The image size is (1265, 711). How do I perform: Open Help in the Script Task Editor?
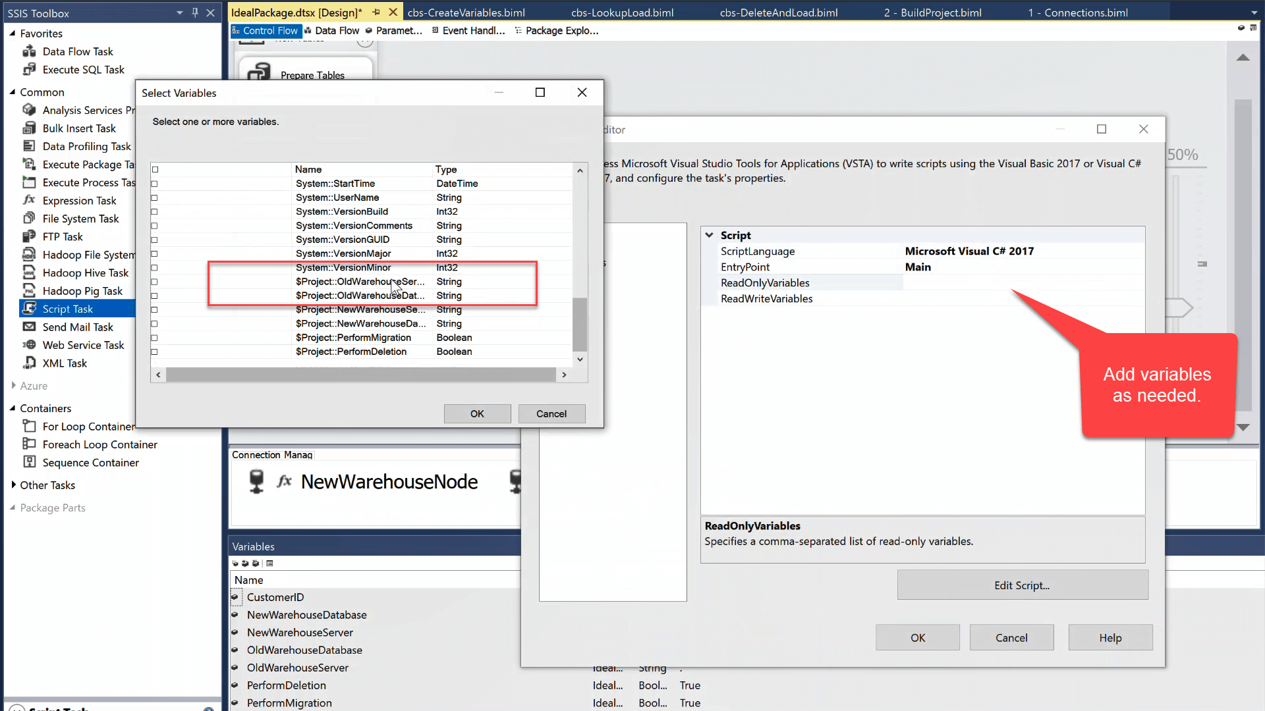(x=1110, y=637)
